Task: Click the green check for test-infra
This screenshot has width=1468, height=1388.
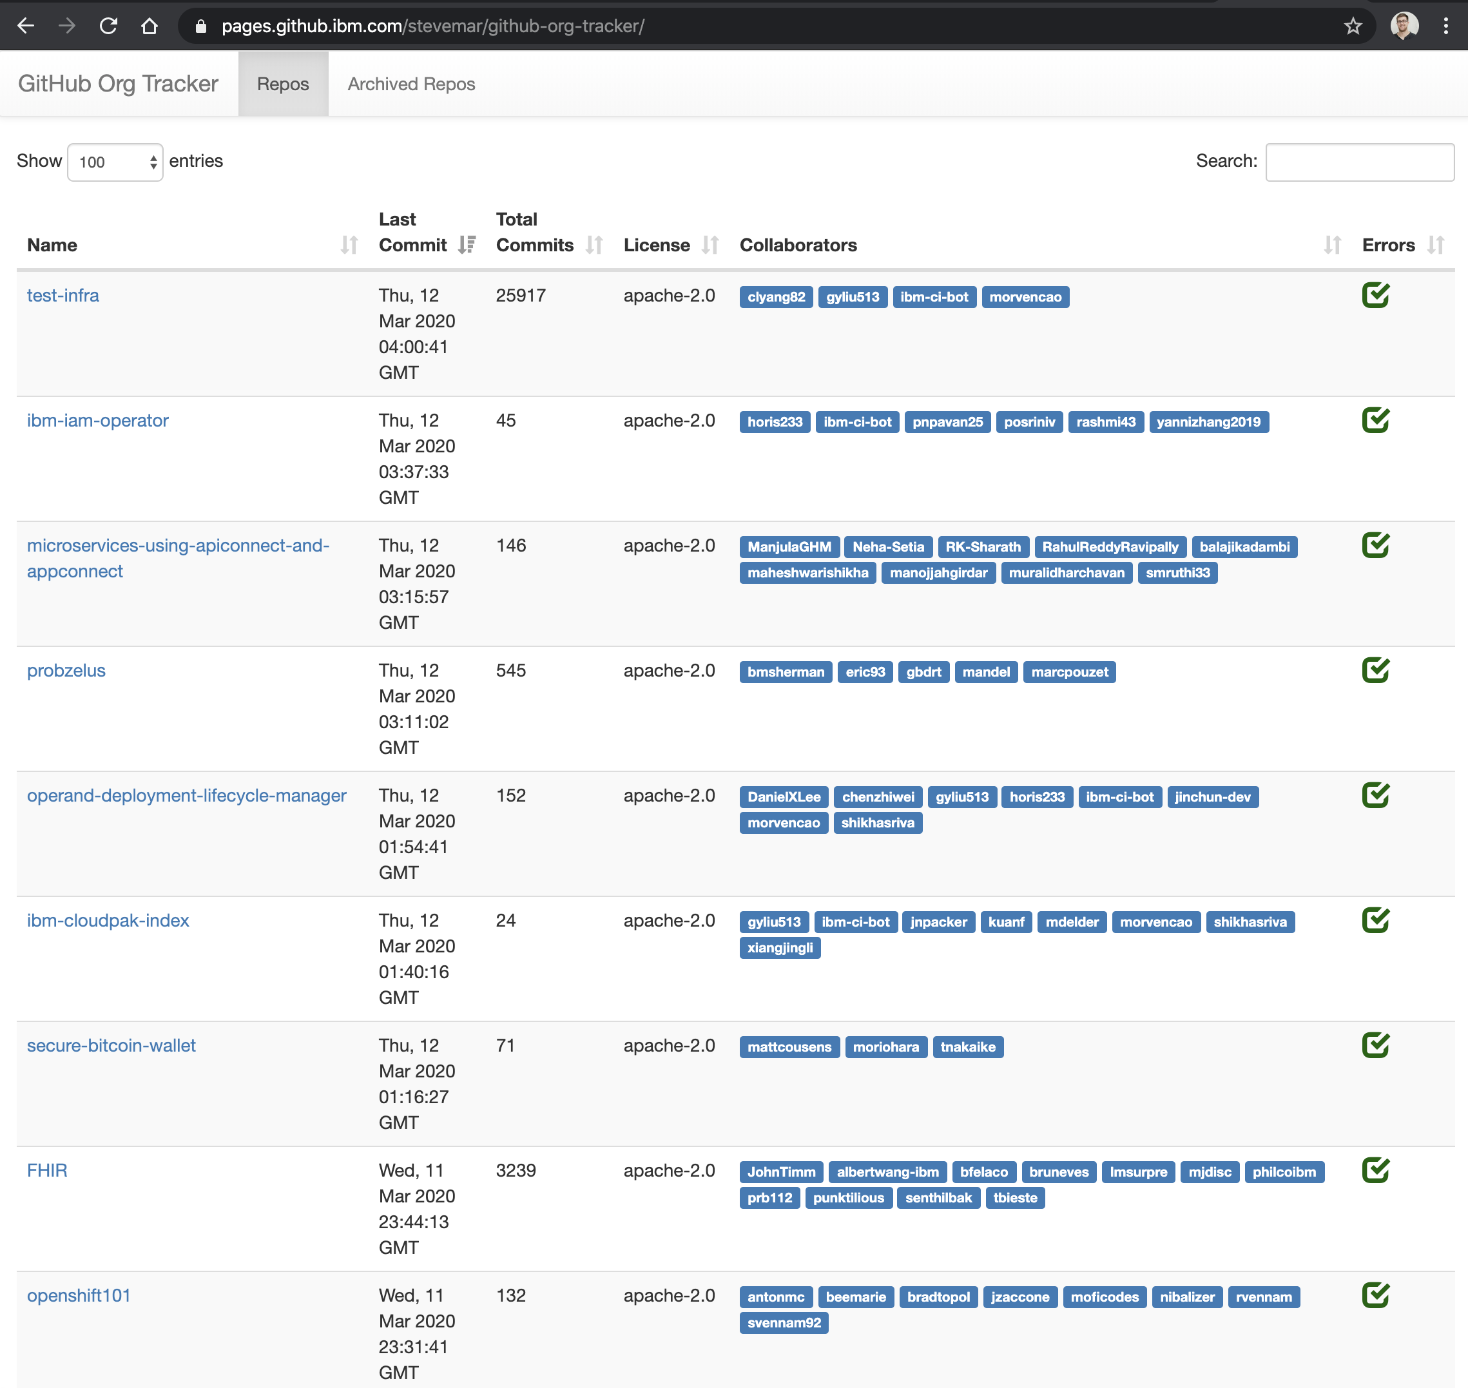Action: (1375, 295)
